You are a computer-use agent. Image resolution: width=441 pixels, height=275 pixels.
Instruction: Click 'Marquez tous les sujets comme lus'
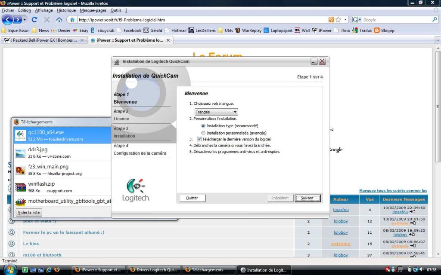[393, 190]
